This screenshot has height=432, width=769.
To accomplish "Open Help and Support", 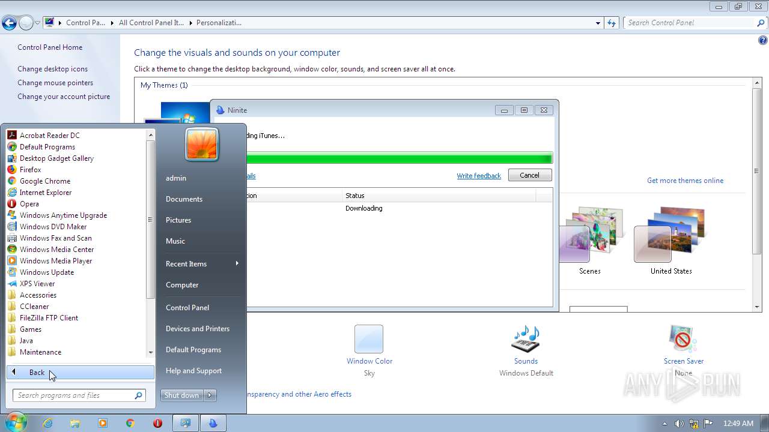I will coord(193,371).
